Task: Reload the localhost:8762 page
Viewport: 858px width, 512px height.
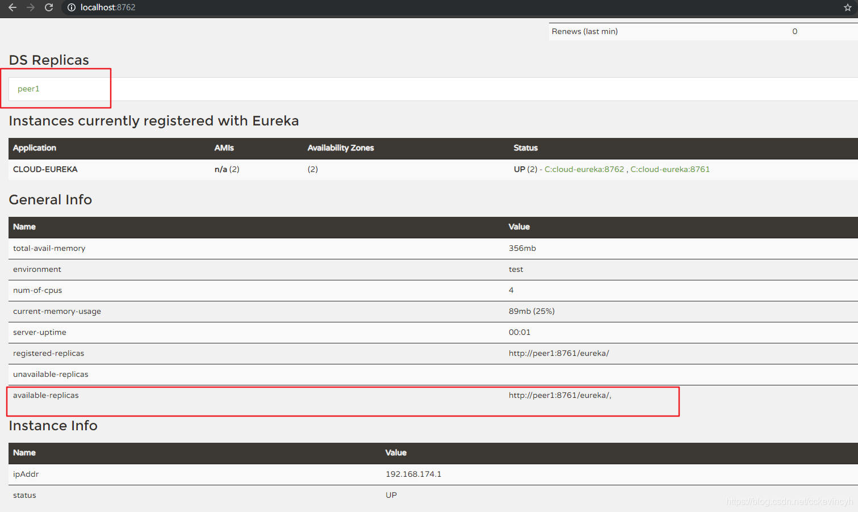Action: click(x=49, y=7)
